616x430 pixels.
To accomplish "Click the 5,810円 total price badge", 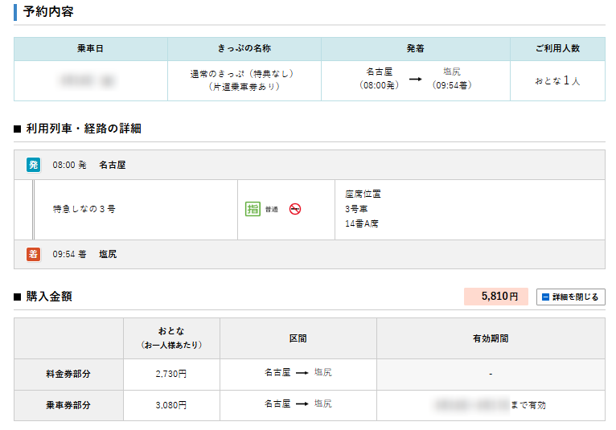I will click(x=495, y=297).
